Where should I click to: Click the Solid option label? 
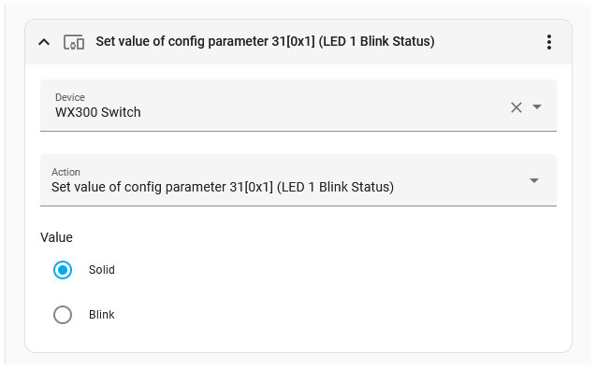click(101, 270)
